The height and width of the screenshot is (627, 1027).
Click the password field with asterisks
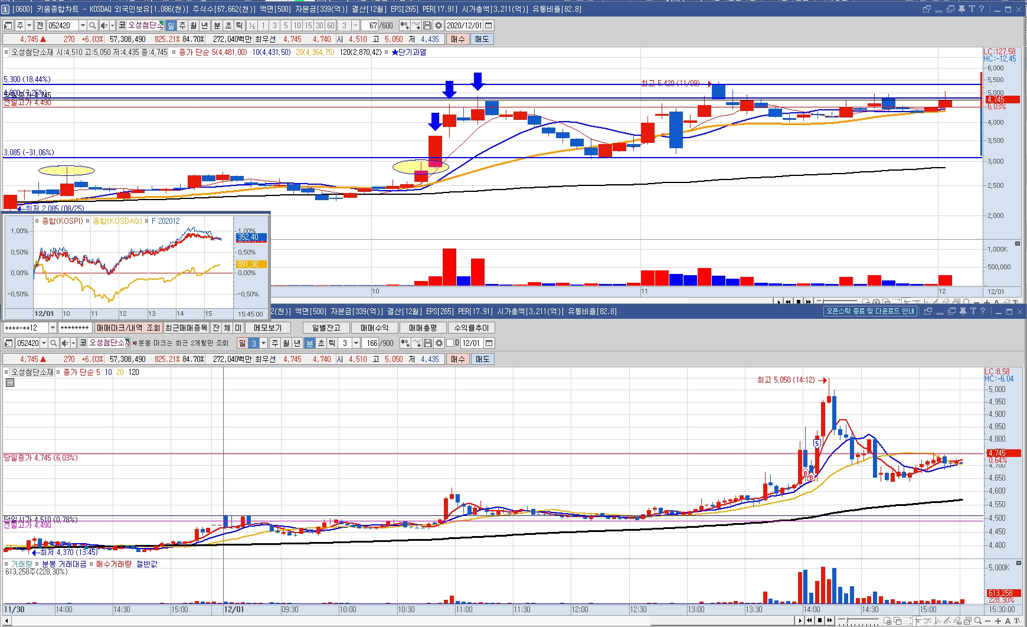(x=75, y=328)
